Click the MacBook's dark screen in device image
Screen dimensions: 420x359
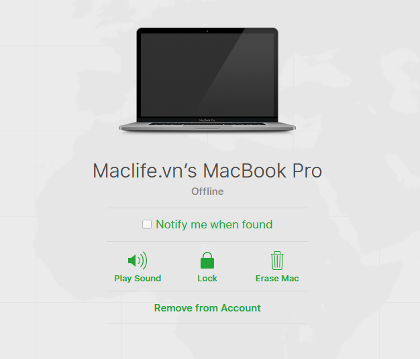[x=207, y=75]
